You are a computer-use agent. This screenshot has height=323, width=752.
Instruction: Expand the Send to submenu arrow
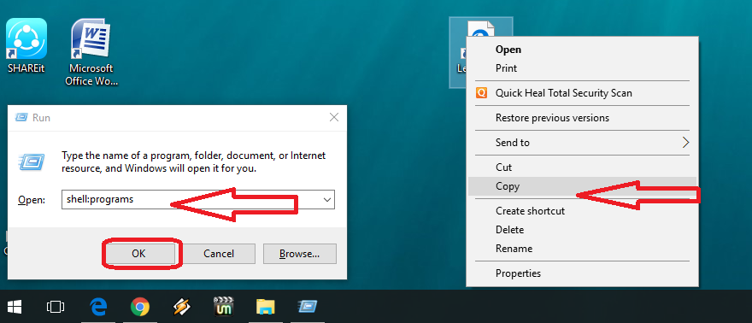coord(686,143)
